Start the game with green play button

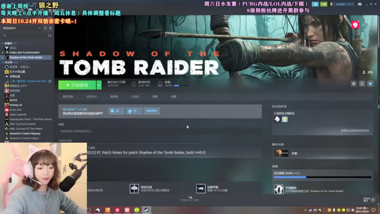[x=77, y=85]
